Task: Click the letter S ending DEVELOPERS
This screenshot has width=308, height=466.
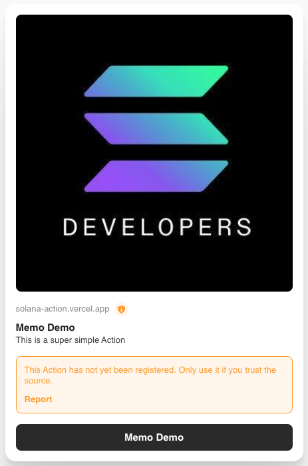Action: point(244,227)
